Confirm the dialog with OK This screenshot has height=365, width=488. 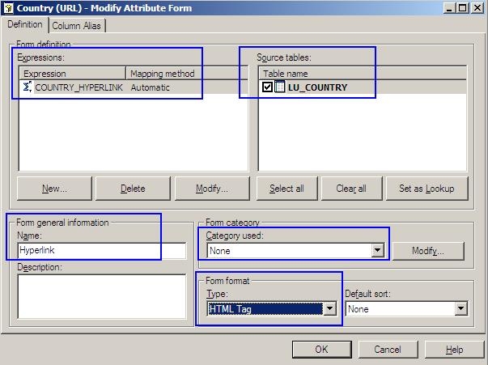coord(321,350)
